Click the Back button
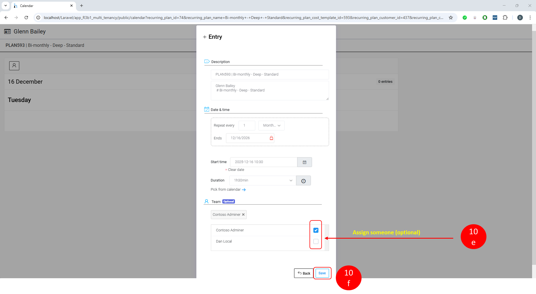 click(304, 273)
